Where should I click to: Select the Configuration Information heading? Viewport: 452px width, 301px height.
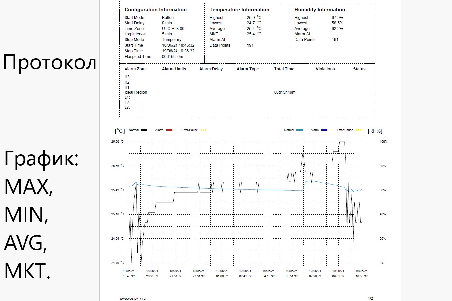(156, 10)
